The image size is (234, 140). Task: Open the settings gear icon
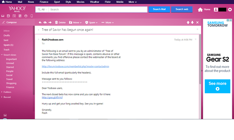click(230, 9)
